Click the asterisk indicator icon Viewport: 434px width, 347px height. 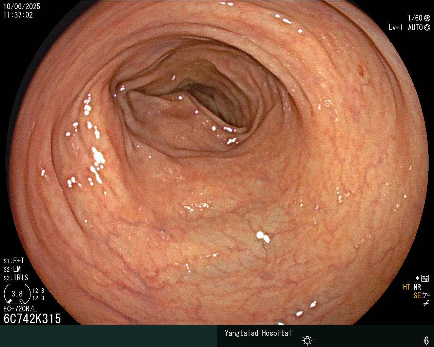[417, 278]
